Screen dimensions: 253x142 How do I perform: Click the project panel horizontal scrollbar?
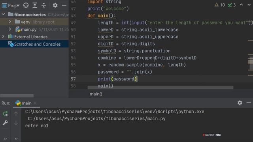[17, 96]
